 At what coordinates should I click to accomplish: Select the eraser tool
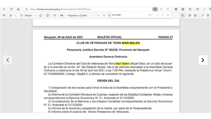40,15
